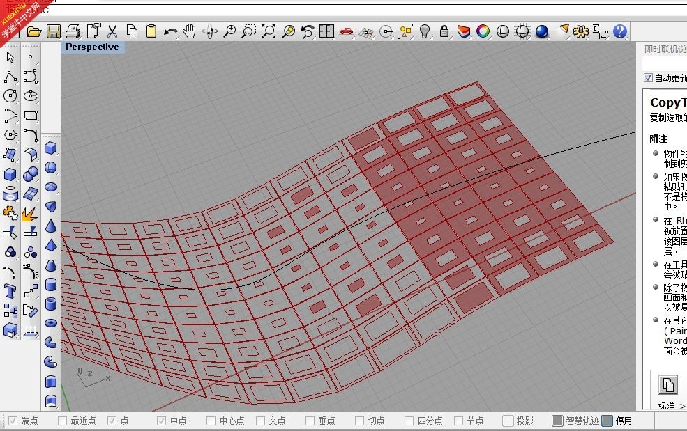Select the Fillet curves tool
687x431 pixels.
(x=31, y=135)
